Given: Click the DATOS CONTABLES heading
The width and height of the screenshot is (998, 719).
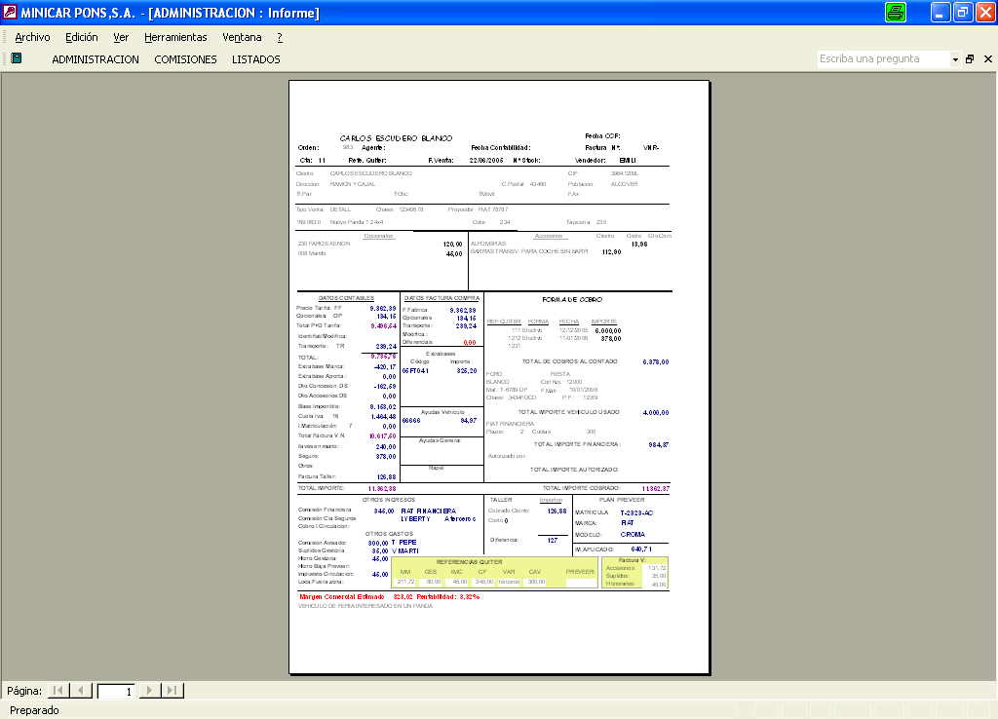Looking at the screenshot, I should tap(346, 298).
